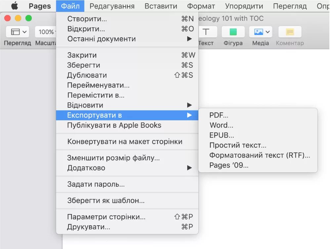This screenshot has height=249, width=330.
Task: Choose Друкувати… menu item
Action: click(127, 227)
